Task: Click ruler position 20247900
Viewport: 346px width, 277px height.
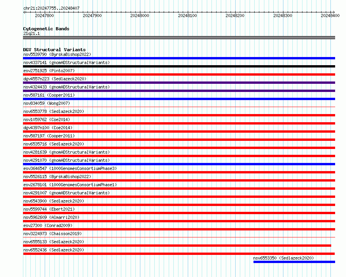Action: point(92,16)
